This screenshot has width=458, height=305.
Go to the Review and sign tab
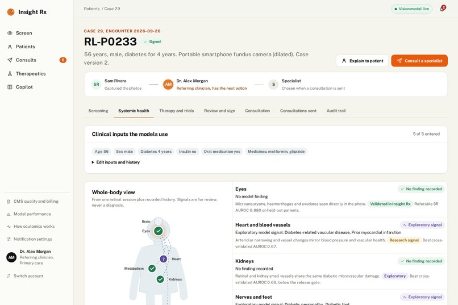pyautogui.click(x=220, y=111)
